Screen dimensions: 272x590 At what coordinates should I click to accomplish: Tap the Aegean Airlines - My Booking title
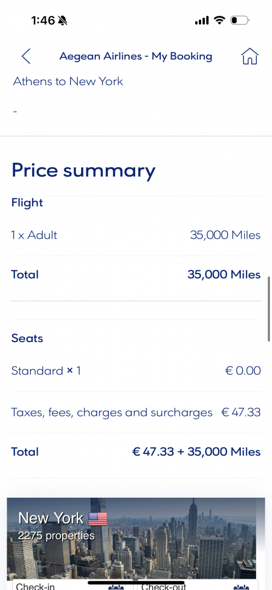(x=136, y=56)
